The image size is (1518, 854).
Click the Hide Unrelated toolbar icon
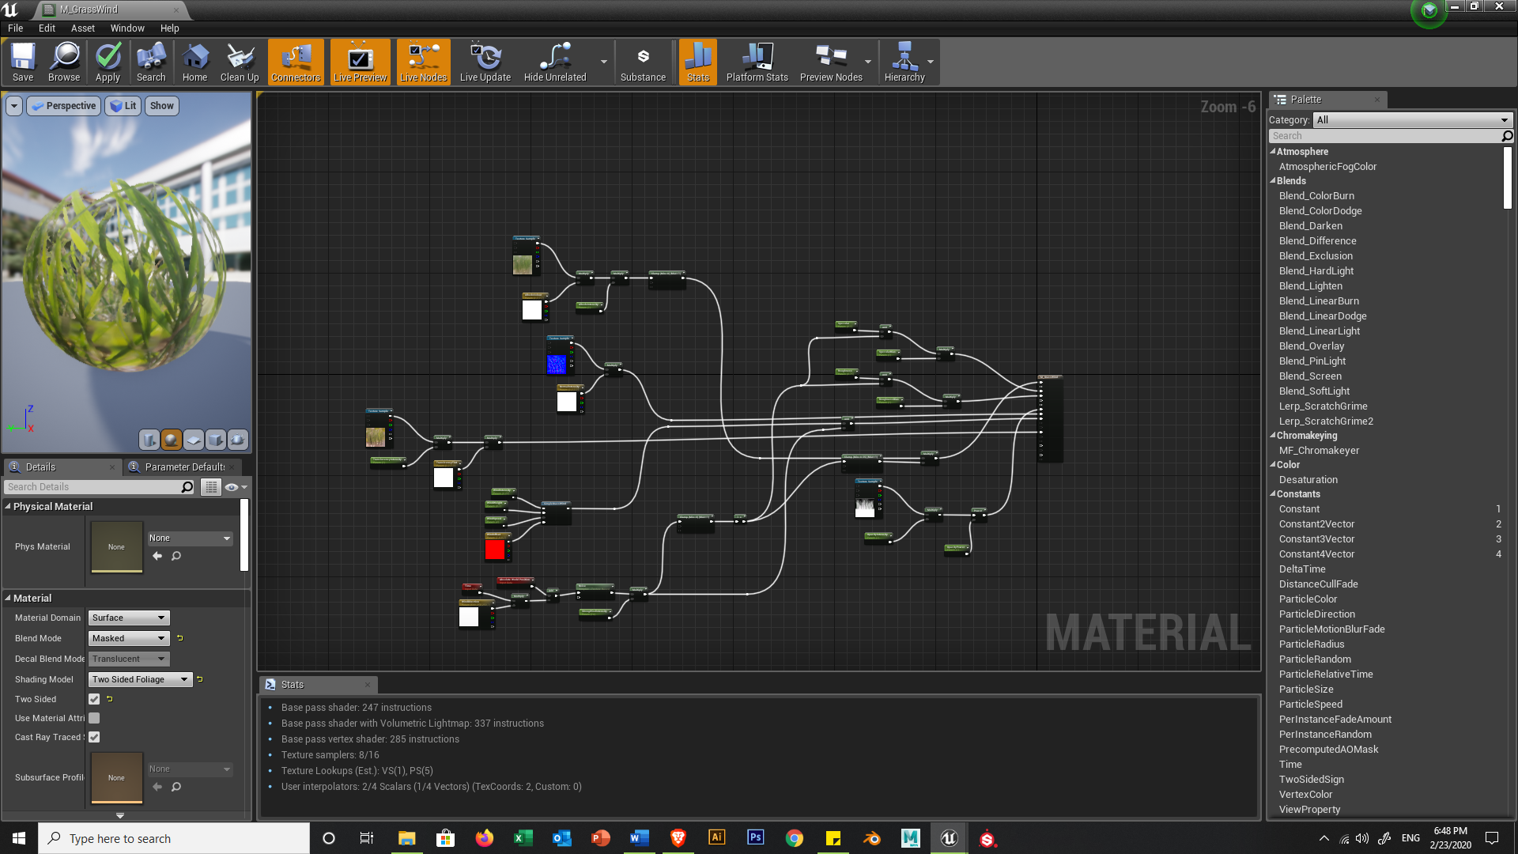click(x=554, y=62)
